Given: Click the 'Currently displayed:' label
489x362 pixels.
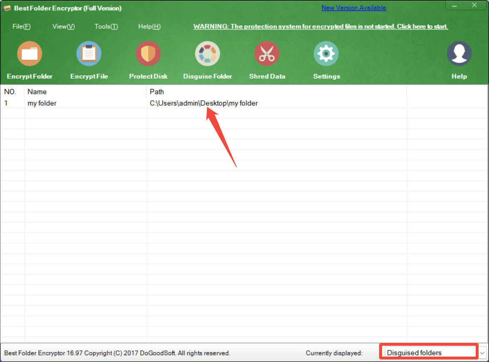Looking at the screenshot, I should click(334, 353).
